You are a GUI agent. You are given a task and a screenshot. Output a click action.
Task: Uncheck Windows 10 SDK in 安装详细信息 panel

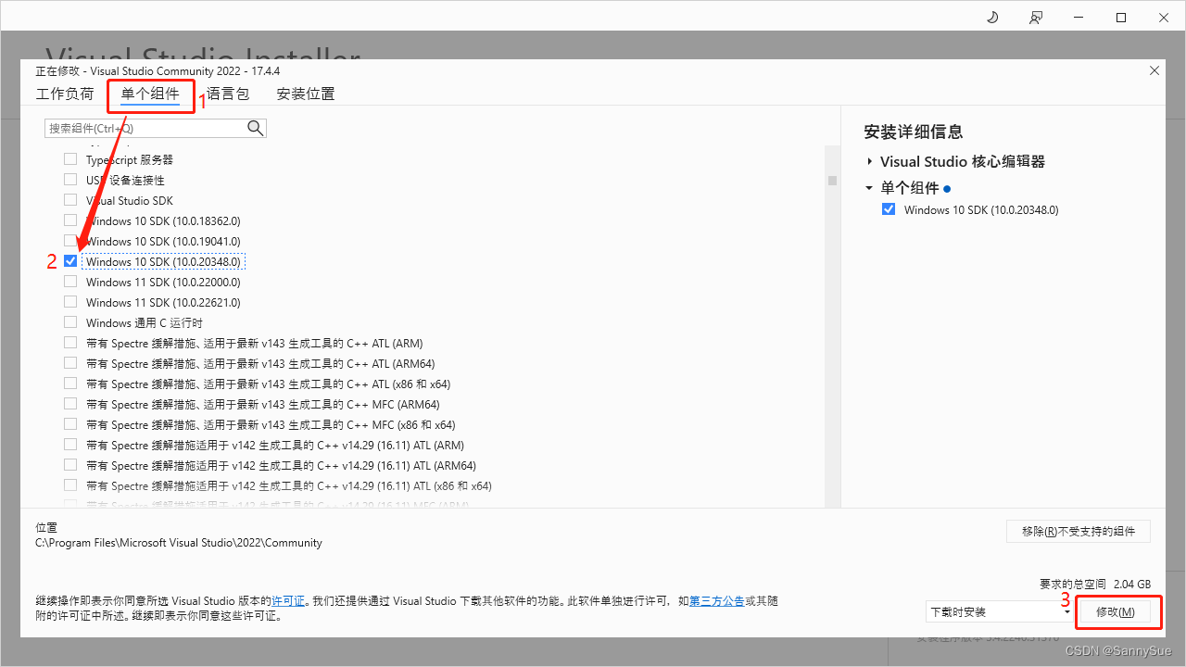click(889, 209)
